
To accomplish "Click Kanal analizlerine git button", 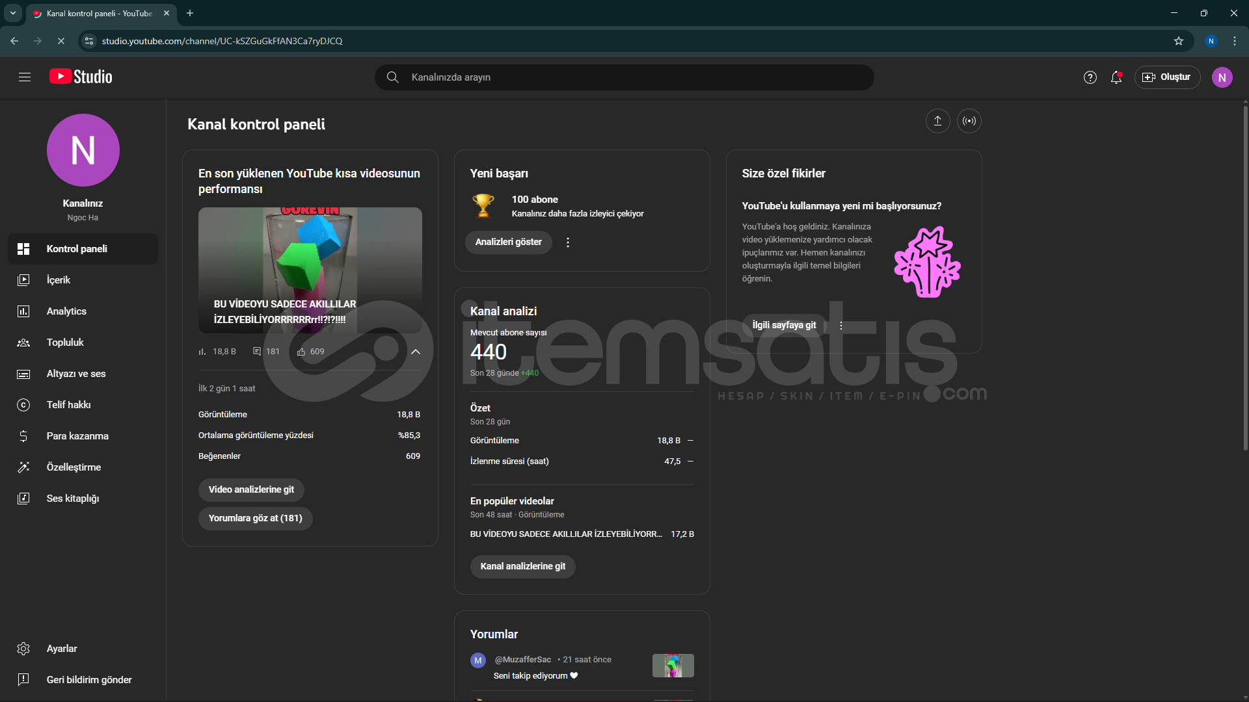I will (x=522, y=566).
